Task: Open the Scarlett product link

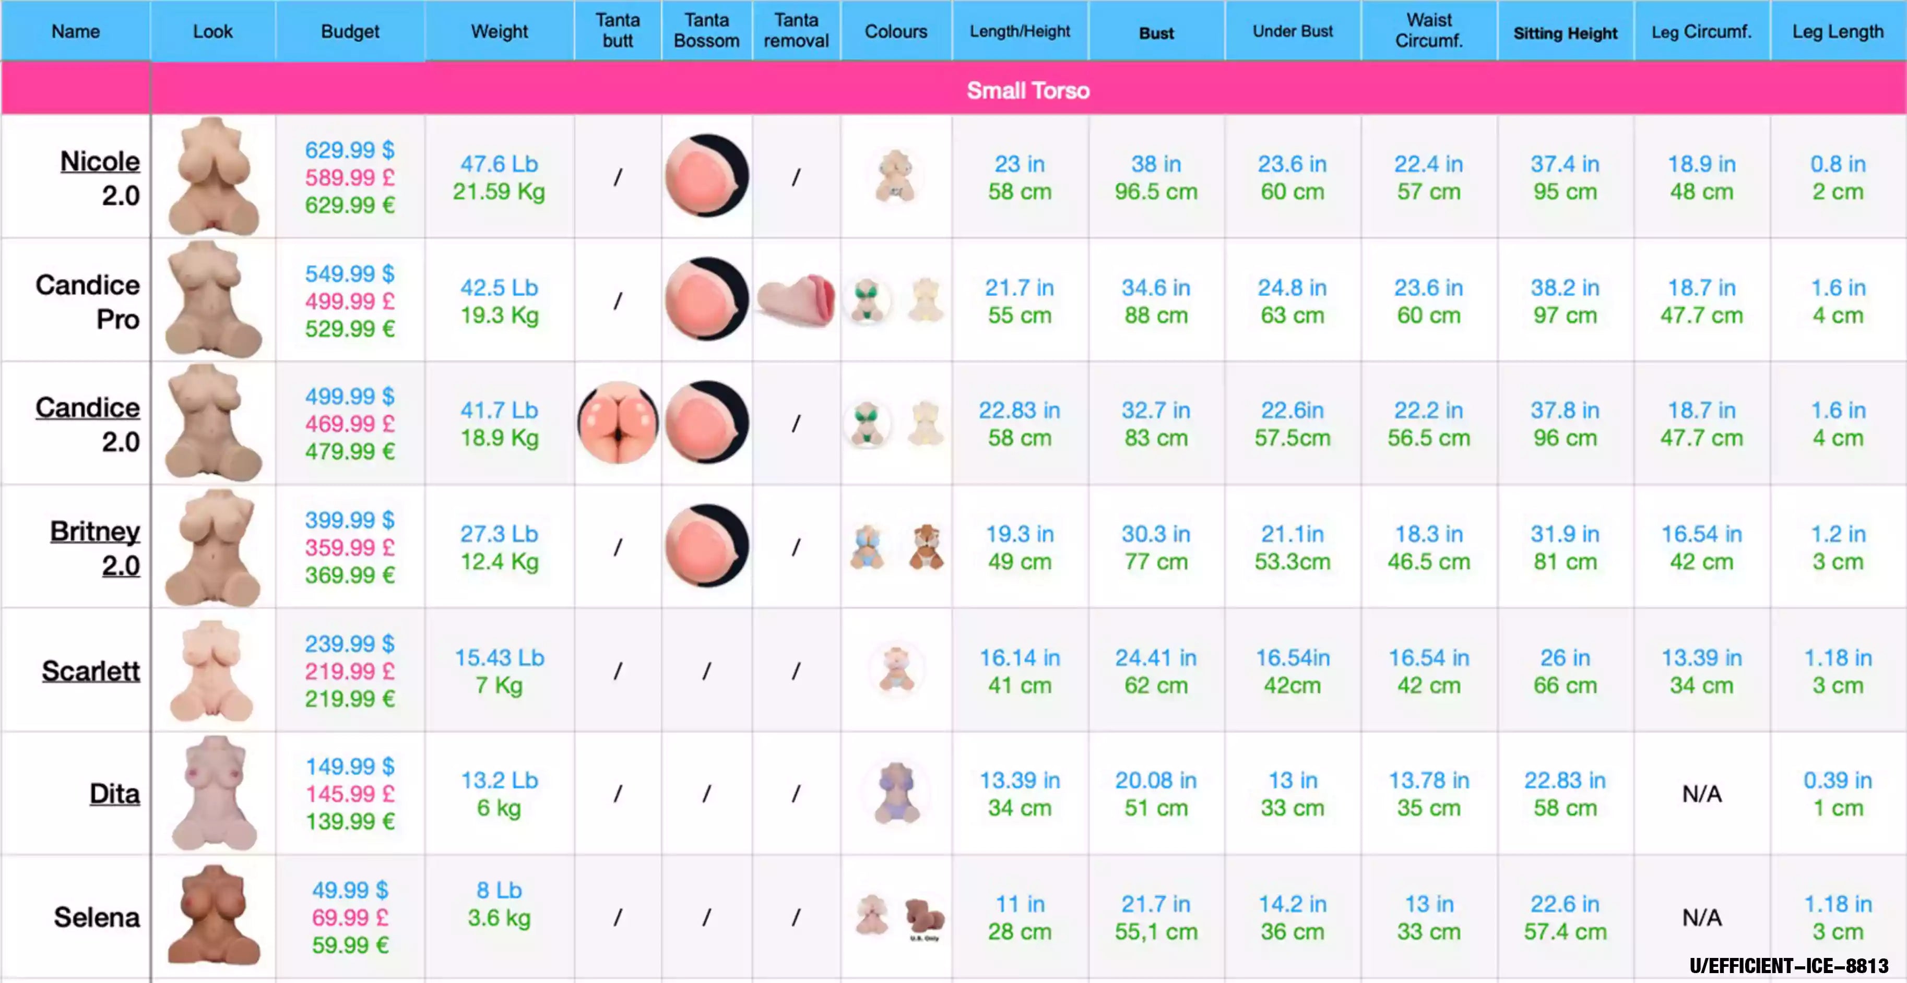Action: pos(90,671)
